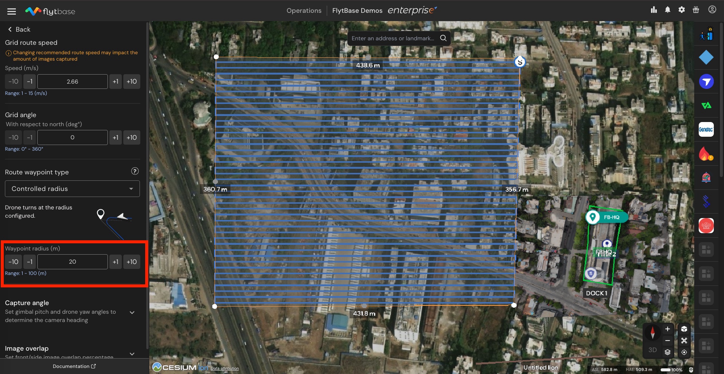Toggle the 3D map view
Viewport: 724px width, 374px height.
(652, 350)
